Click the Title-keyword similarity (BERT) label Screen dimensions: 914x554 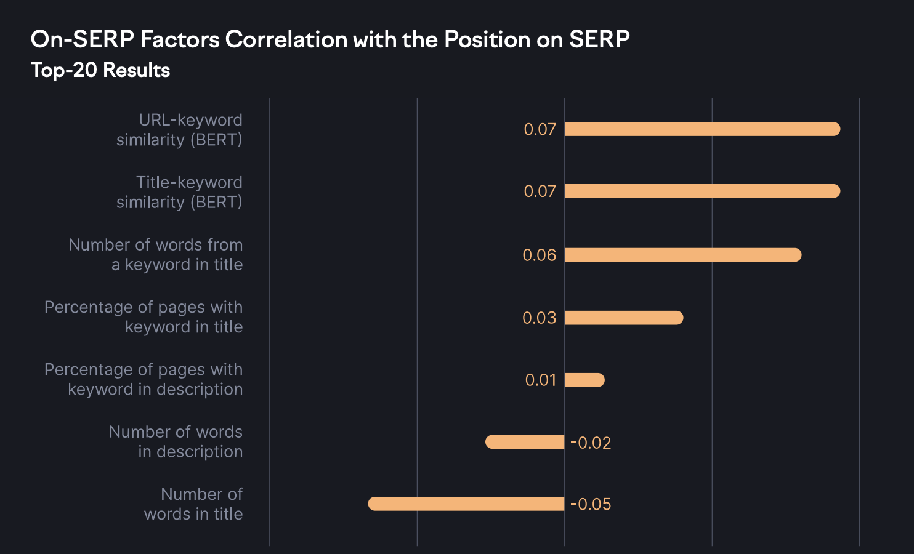tap(179, 192)
